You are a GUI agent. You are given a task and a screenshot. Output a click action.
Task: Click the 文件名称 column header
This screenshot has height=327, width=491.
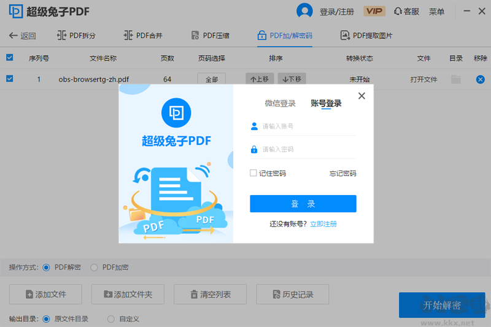pyautogui.click(x=103, y=58)
